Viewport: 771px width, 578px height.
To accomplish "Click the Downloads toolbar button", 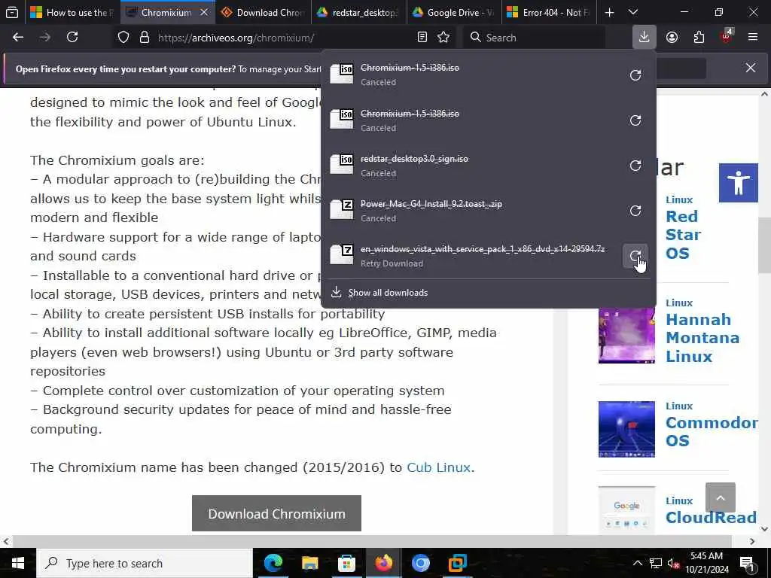I will 645,37.
